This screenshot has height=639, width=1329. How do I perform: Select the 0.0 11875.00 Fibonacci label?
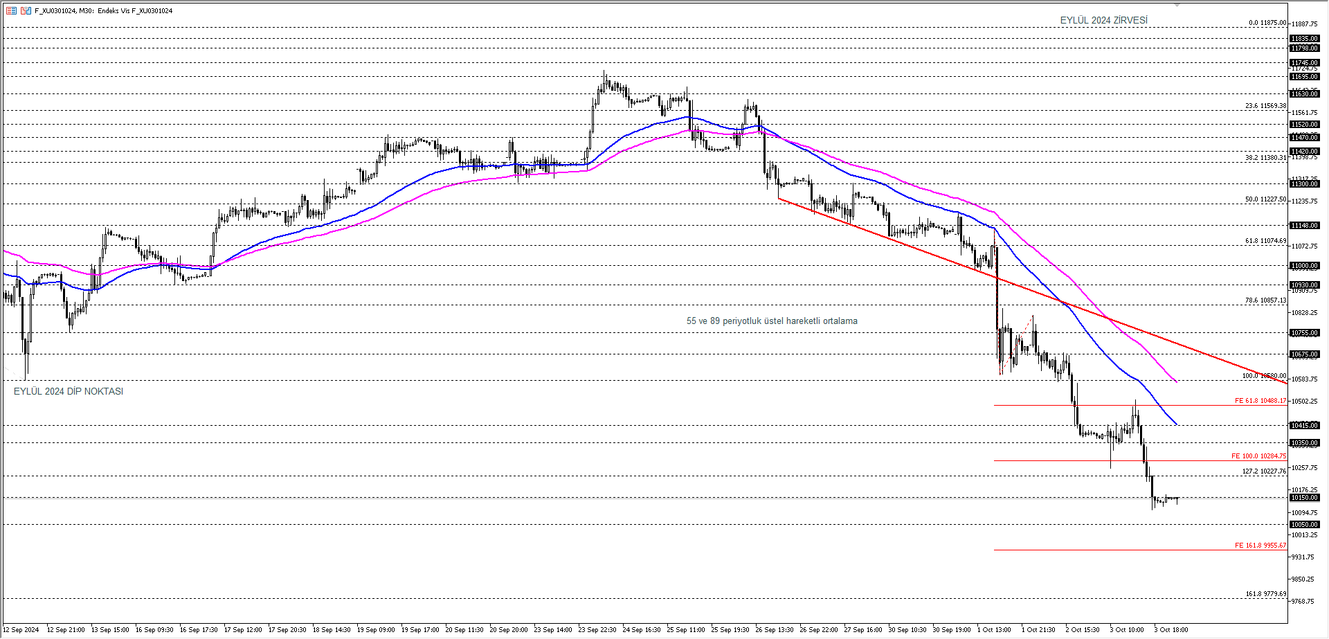pos(1267,23)
